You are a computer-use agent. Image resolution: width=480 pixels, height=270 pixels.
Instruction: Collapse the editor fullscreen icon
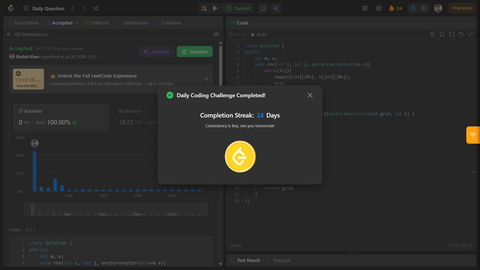coord(470,34)
